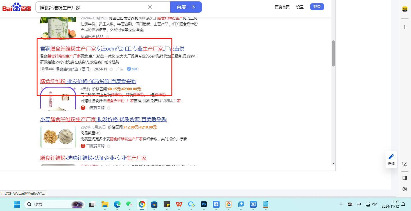The image size is (411, 211).
Task: Toggle the sidebar panel layout icon
Action: click(405, 178)
